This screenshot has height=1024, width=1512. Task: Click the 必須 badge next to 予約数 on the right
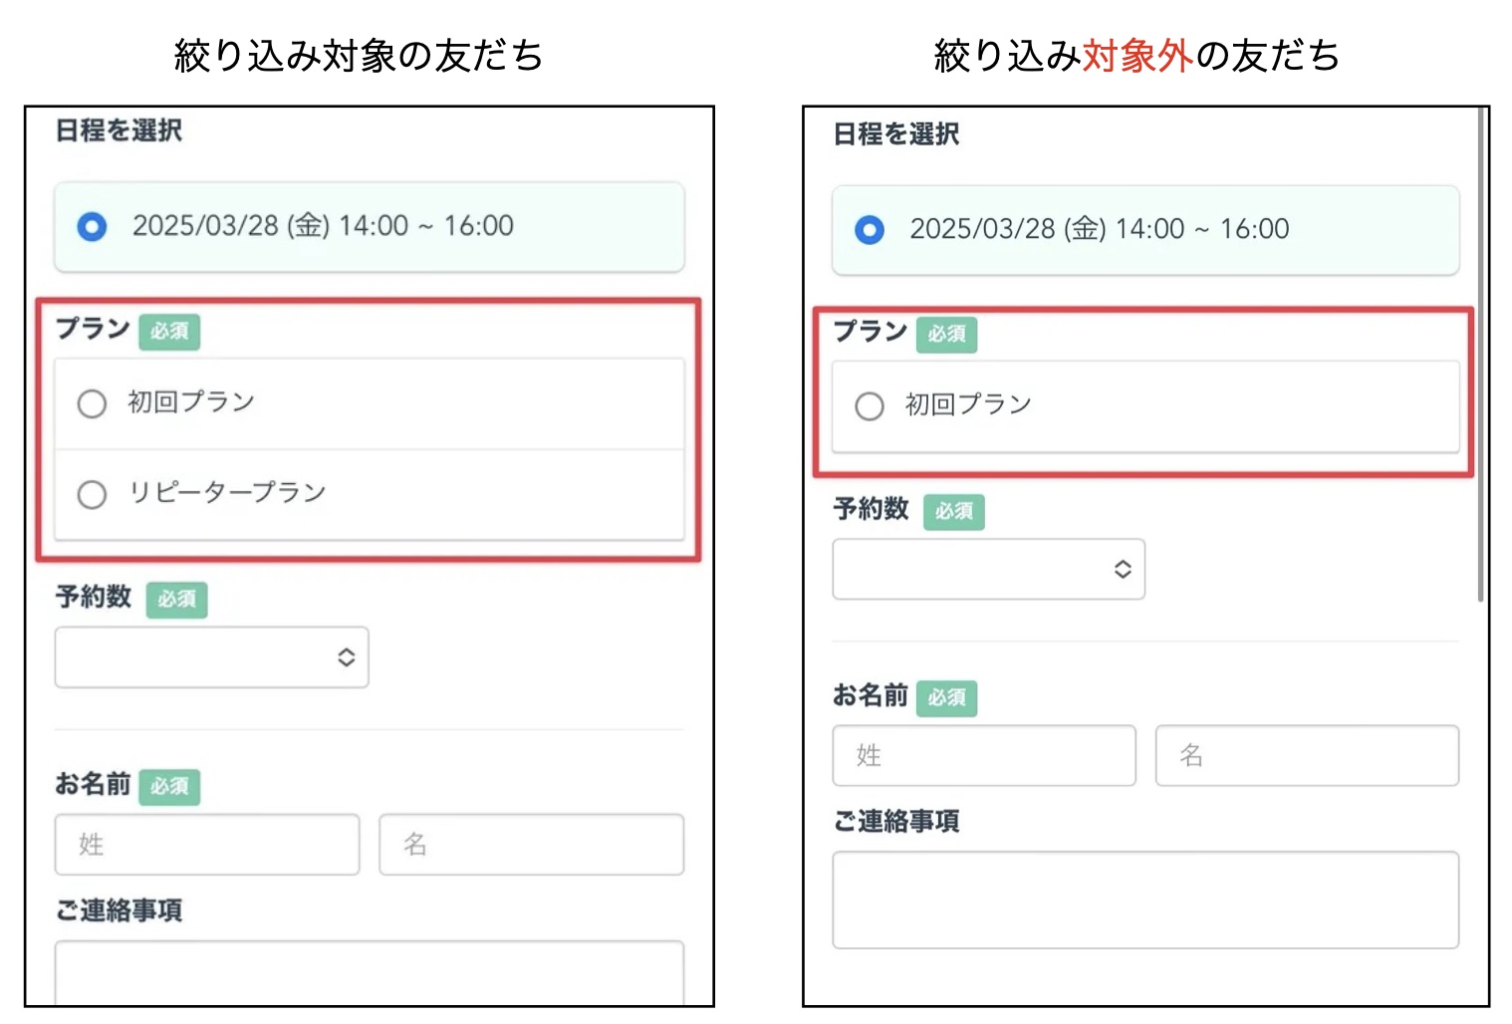point(953,511)
